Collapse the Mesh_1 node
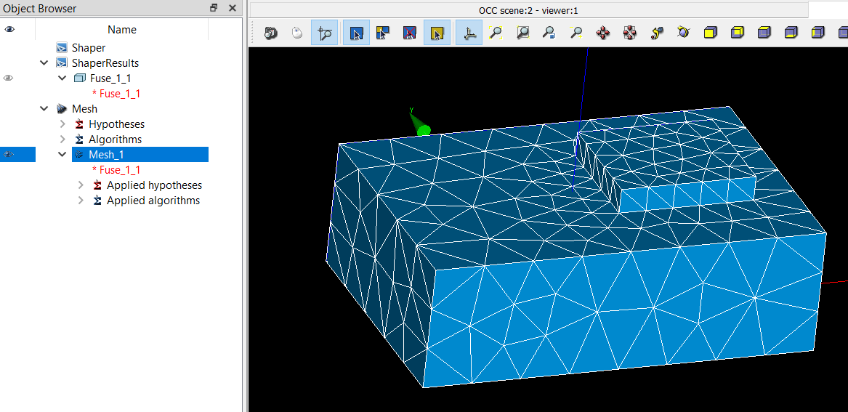The image size is (848, 412). [x=62, y=155]
